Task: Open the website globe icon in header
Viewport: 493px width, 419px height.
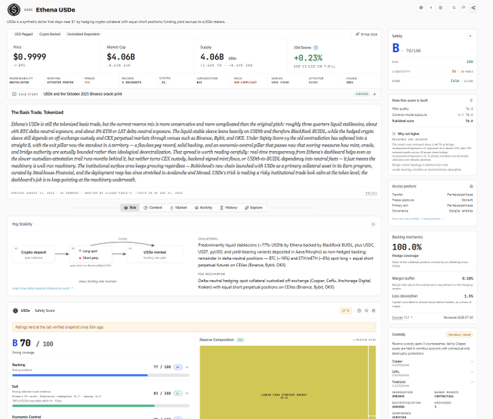Action: 421,8
